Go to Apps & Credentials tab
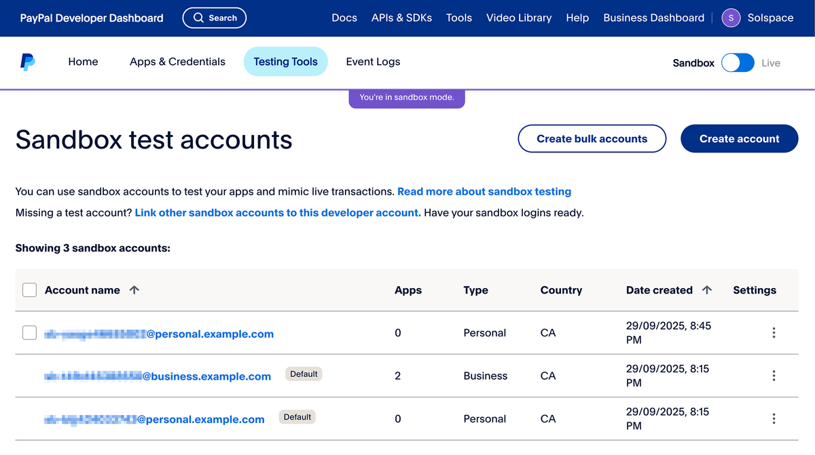 coord(177,62)
